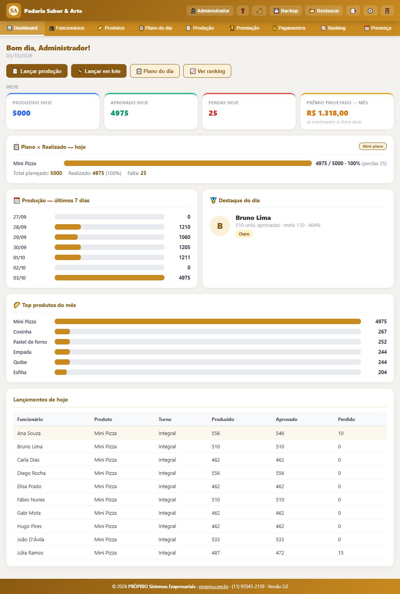
Task: Click the bread icon beside Top produtos do mês
Action: (17, 305)
